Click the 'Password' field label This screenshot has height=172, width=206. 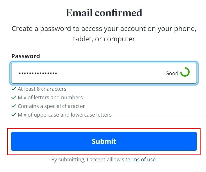[x=25, y=56]
